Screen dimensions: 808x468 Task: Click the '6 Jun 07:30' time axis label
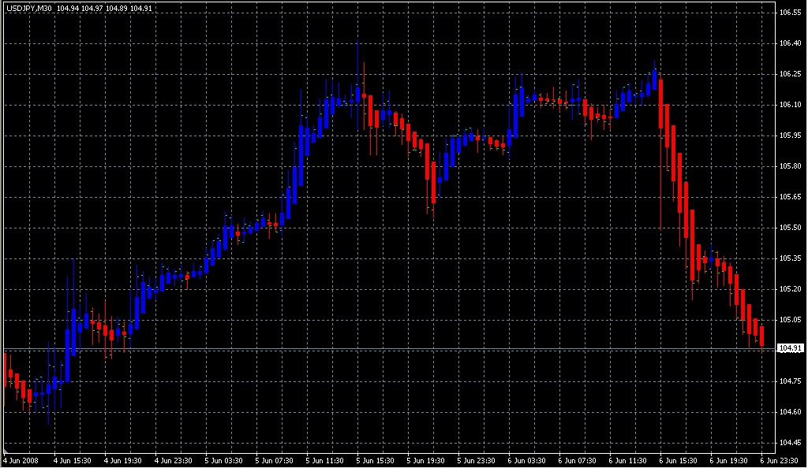coord(578,461)
